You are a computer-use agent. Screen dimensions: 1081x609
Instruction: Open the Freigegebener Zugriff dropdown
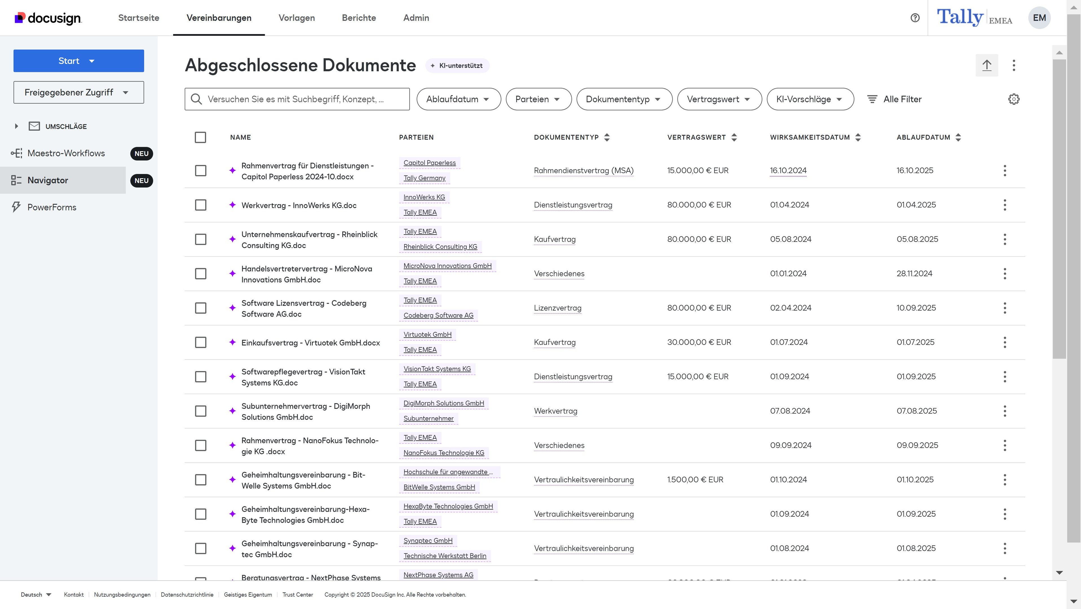pyautogui.click(x=78, y=92)
